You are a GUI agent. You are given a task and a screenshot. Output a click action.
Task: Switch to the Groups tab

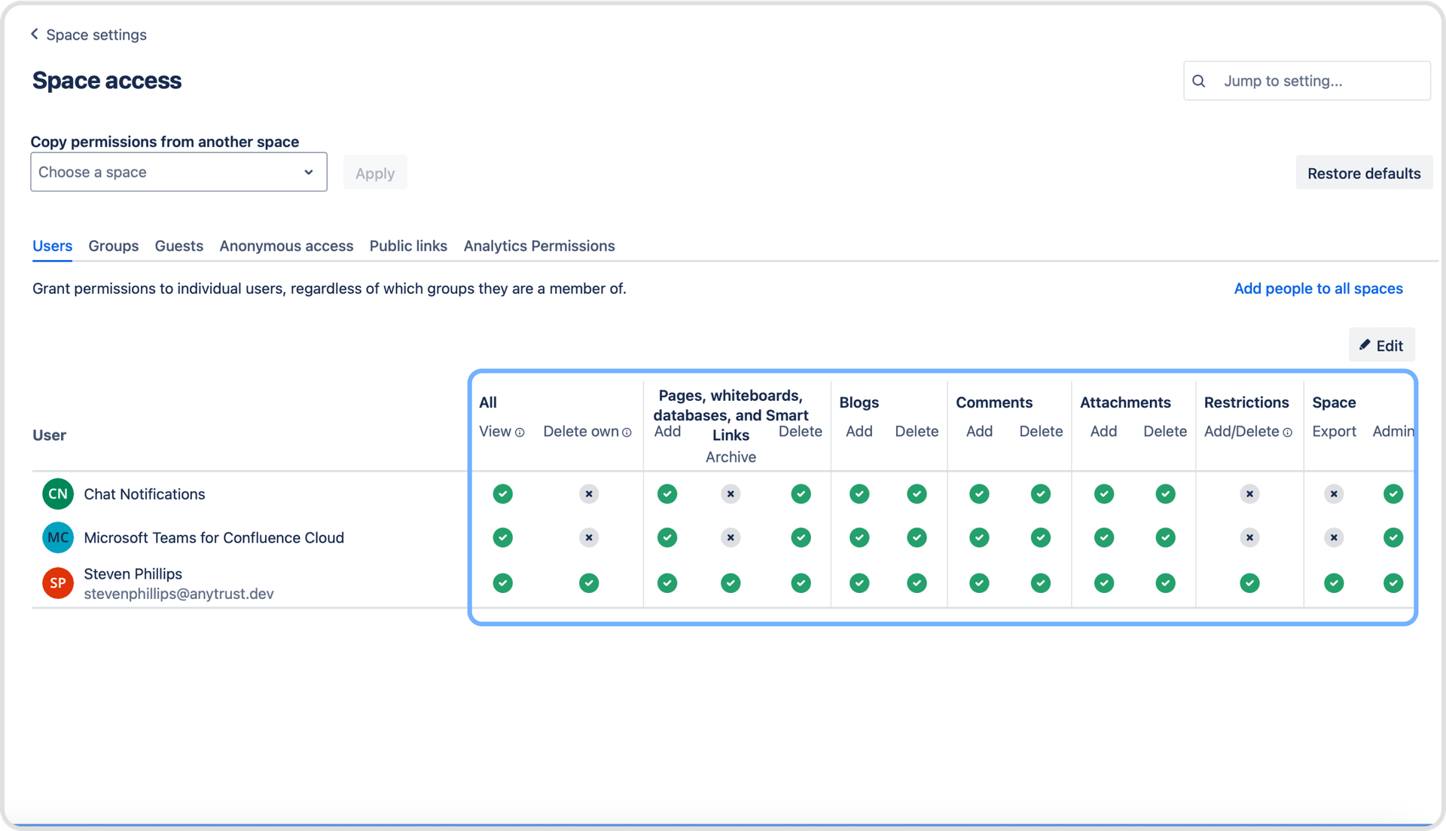113,246
